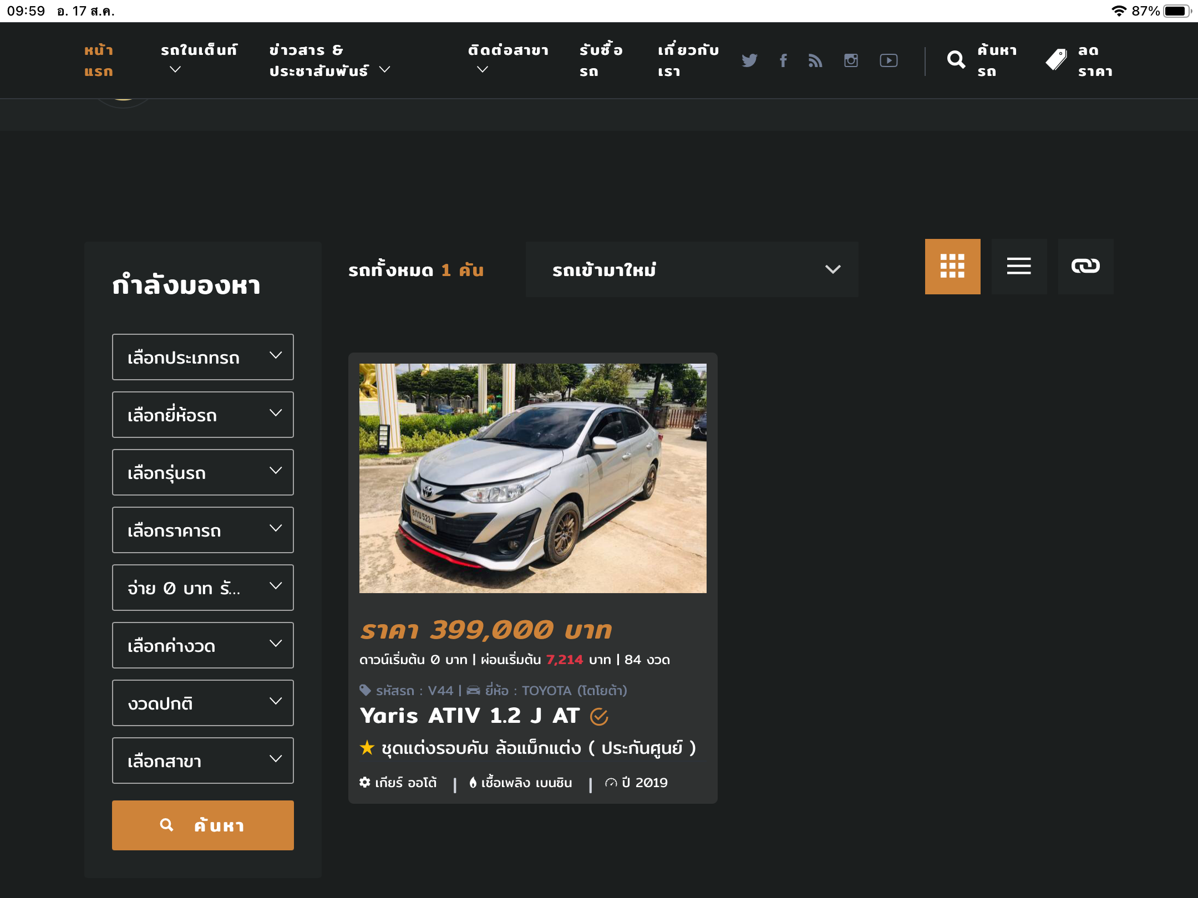Open the YouTube icon link
Screen dimensions: 1198x898
[889, 60]
